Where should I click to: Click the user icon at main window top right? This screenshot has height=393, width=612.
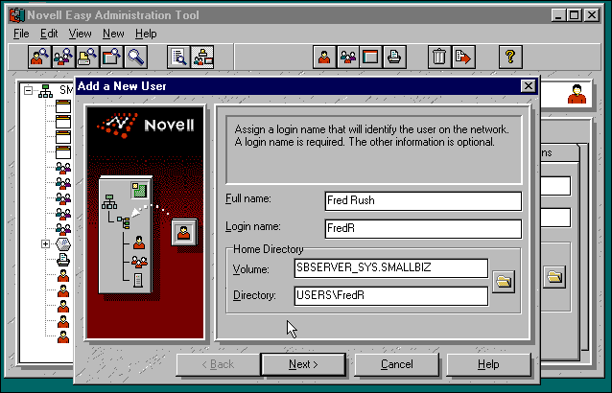pyautogui.click(x=577, y=94)
